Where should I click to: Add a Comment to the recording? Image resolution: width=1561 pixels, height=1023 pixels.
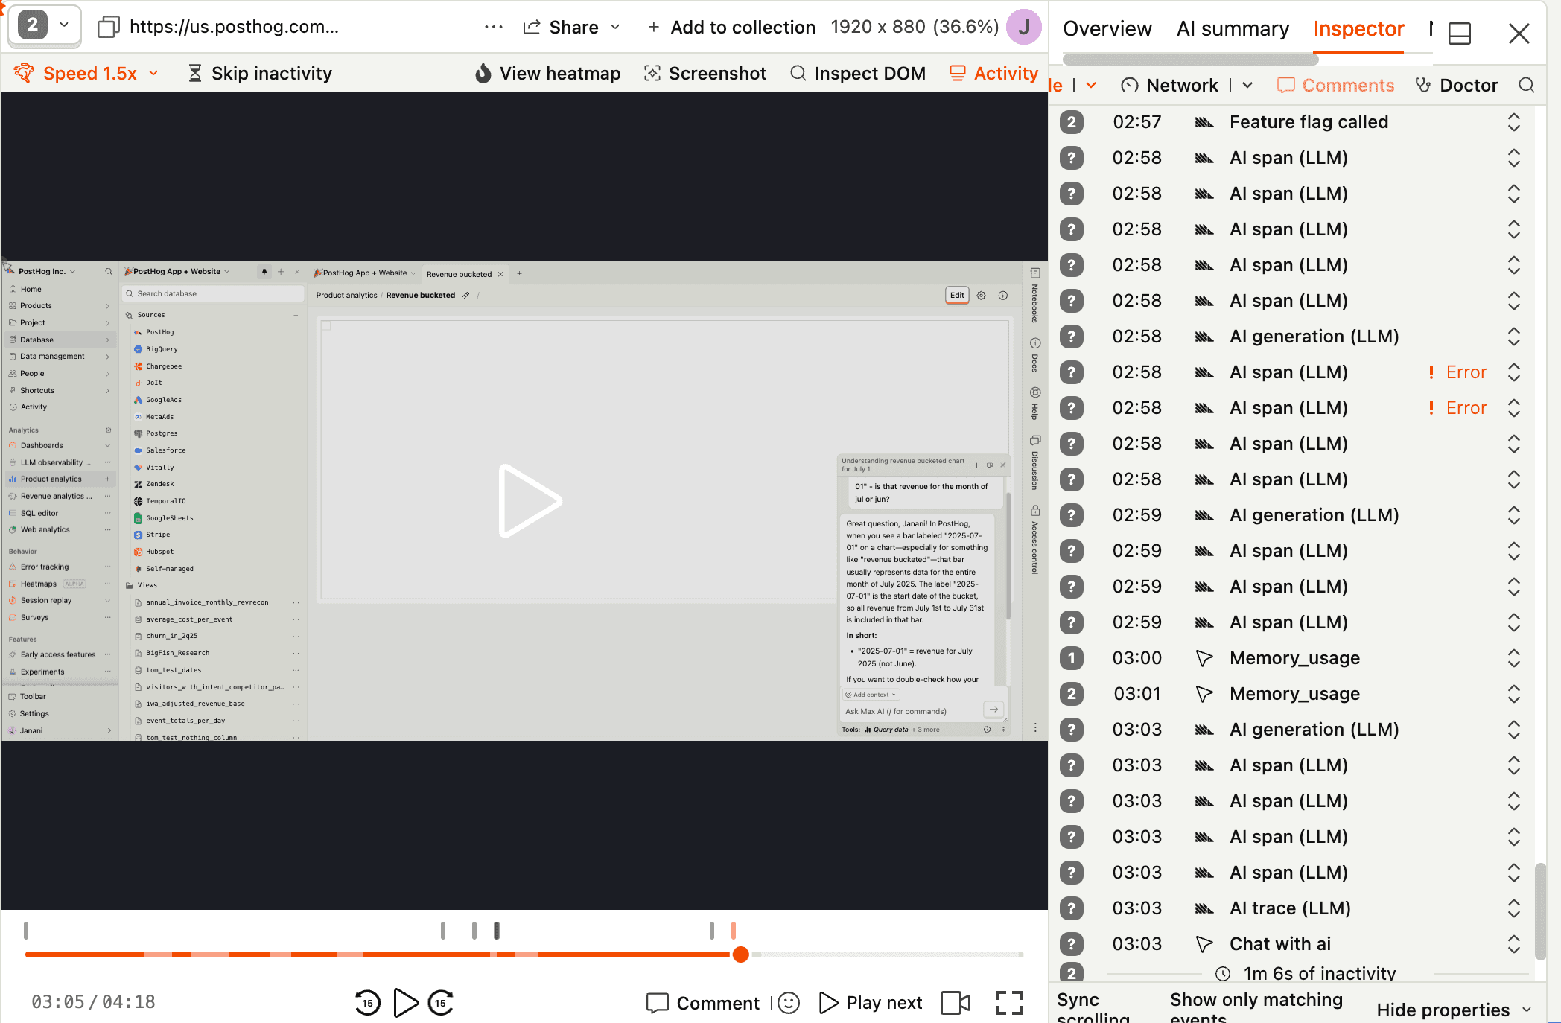703,1003
